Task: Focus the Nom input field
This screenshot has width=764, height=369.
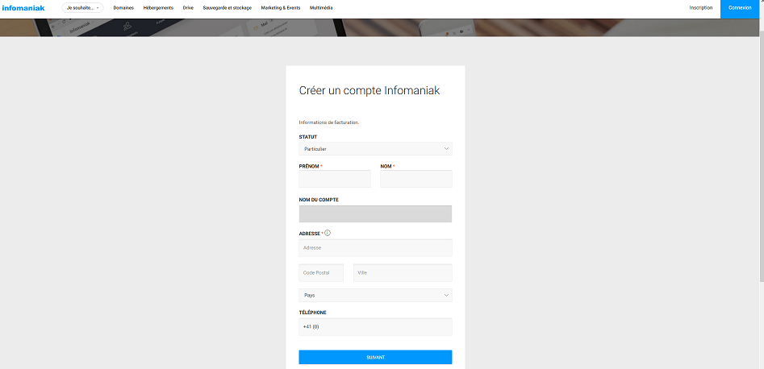Action: coord(416,179)
